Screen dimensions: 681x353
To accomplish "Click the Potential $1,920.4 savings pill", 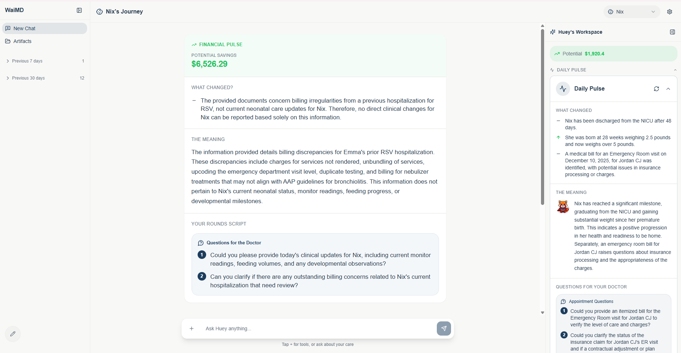I will click(613, 53).
